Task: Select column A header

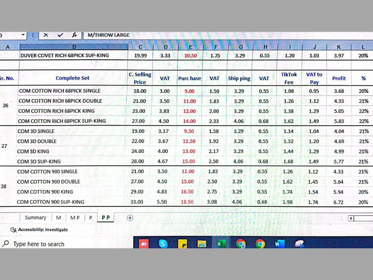Action: point(8,47)
